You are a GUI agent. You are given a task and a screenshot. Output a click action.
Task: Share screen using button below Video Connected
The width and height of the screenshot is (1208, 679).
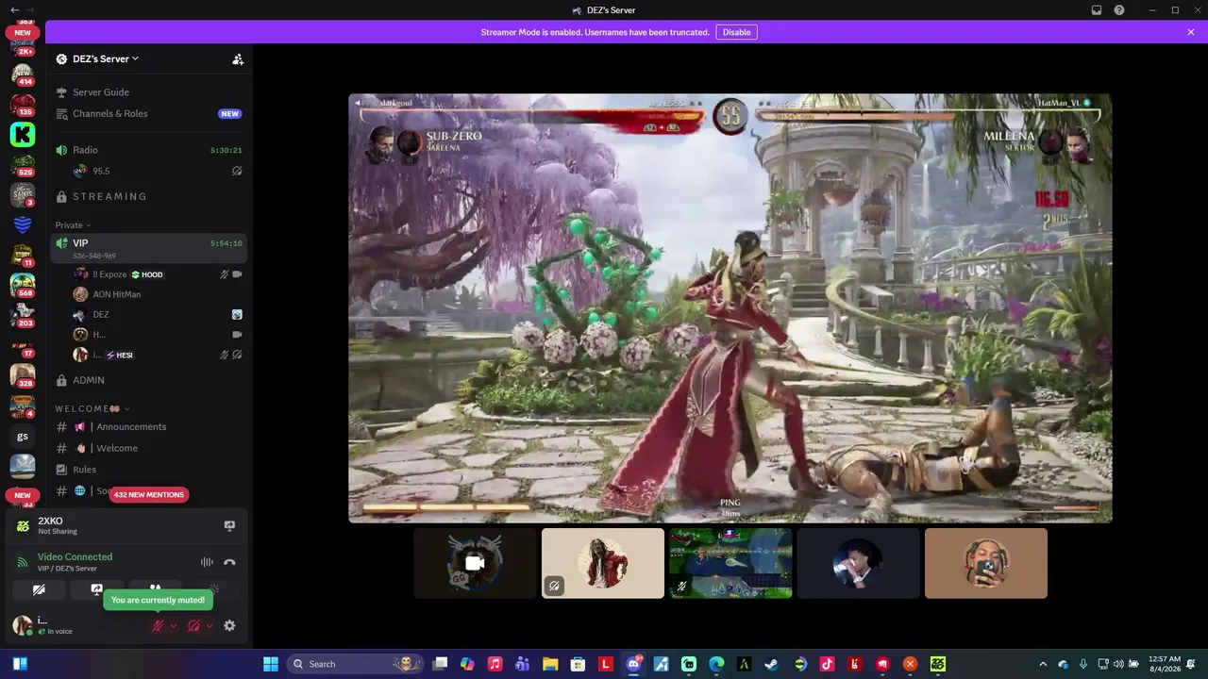coord(96,589)
